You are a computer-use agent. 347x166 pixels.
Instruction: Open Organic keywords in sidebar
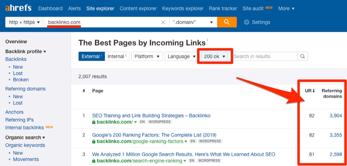25,146
